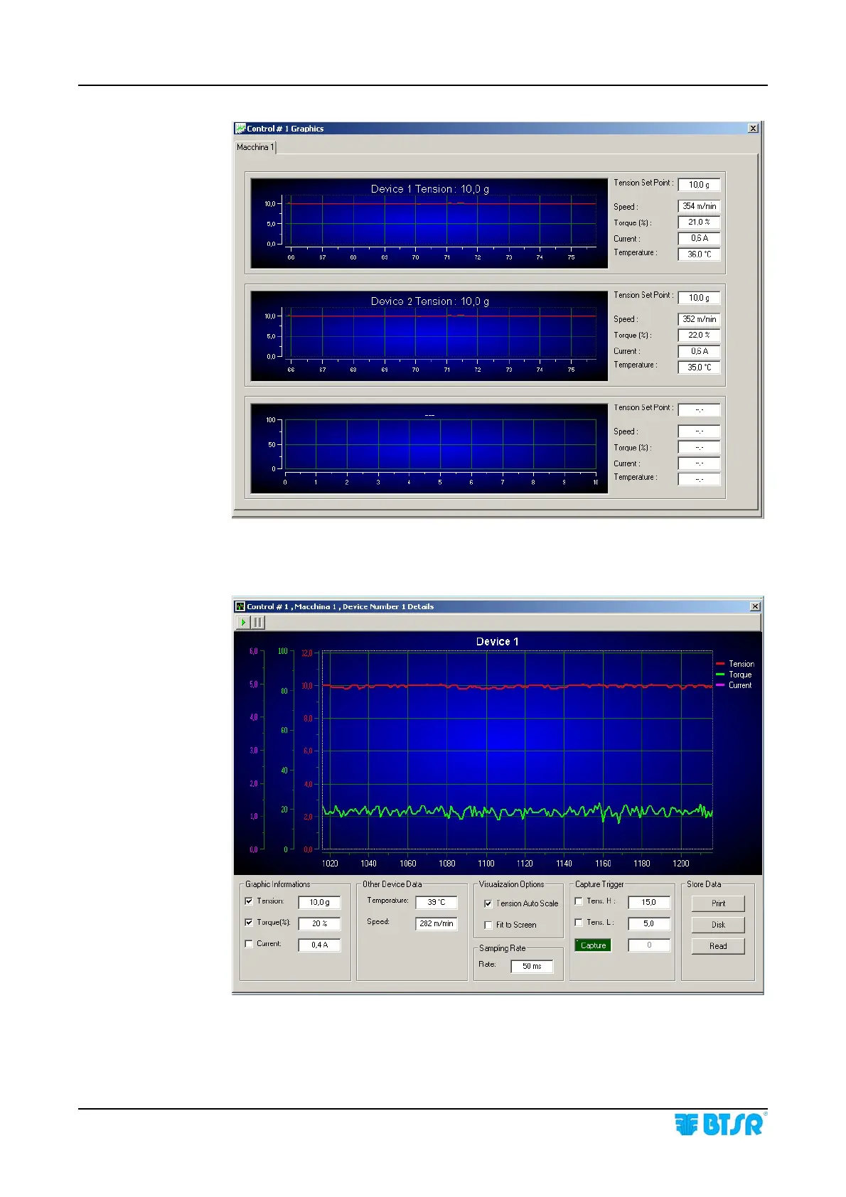The height and width of the screenshot is (1197, 846).
Task: Click the Tens. H value field 15,0
Action: (649, 902)
